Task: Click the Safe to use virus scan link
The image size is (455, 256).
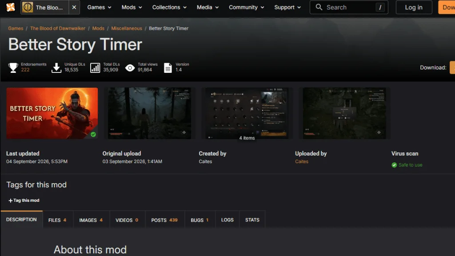Action: (x=410, y=165)
